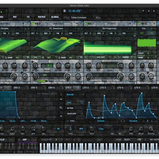Select the ENV 2 tab
The width and height of the screenshot is (159, 159).
(x=17, y=88)
